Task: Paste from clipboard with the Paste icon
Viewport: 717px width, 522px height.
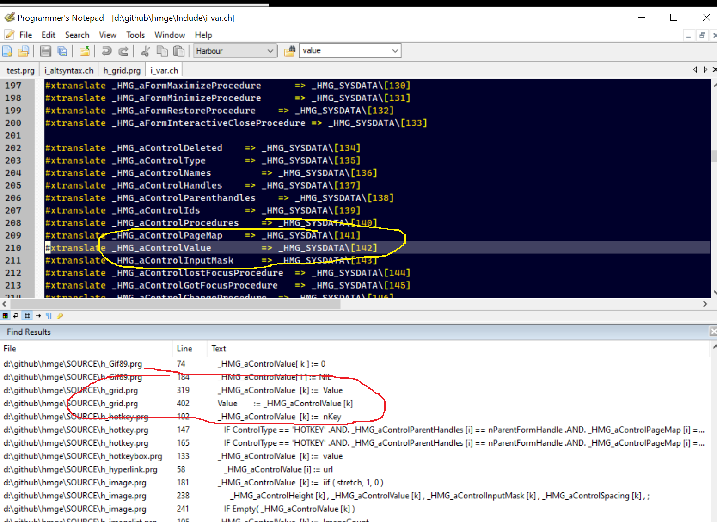Action: point(179,51)
